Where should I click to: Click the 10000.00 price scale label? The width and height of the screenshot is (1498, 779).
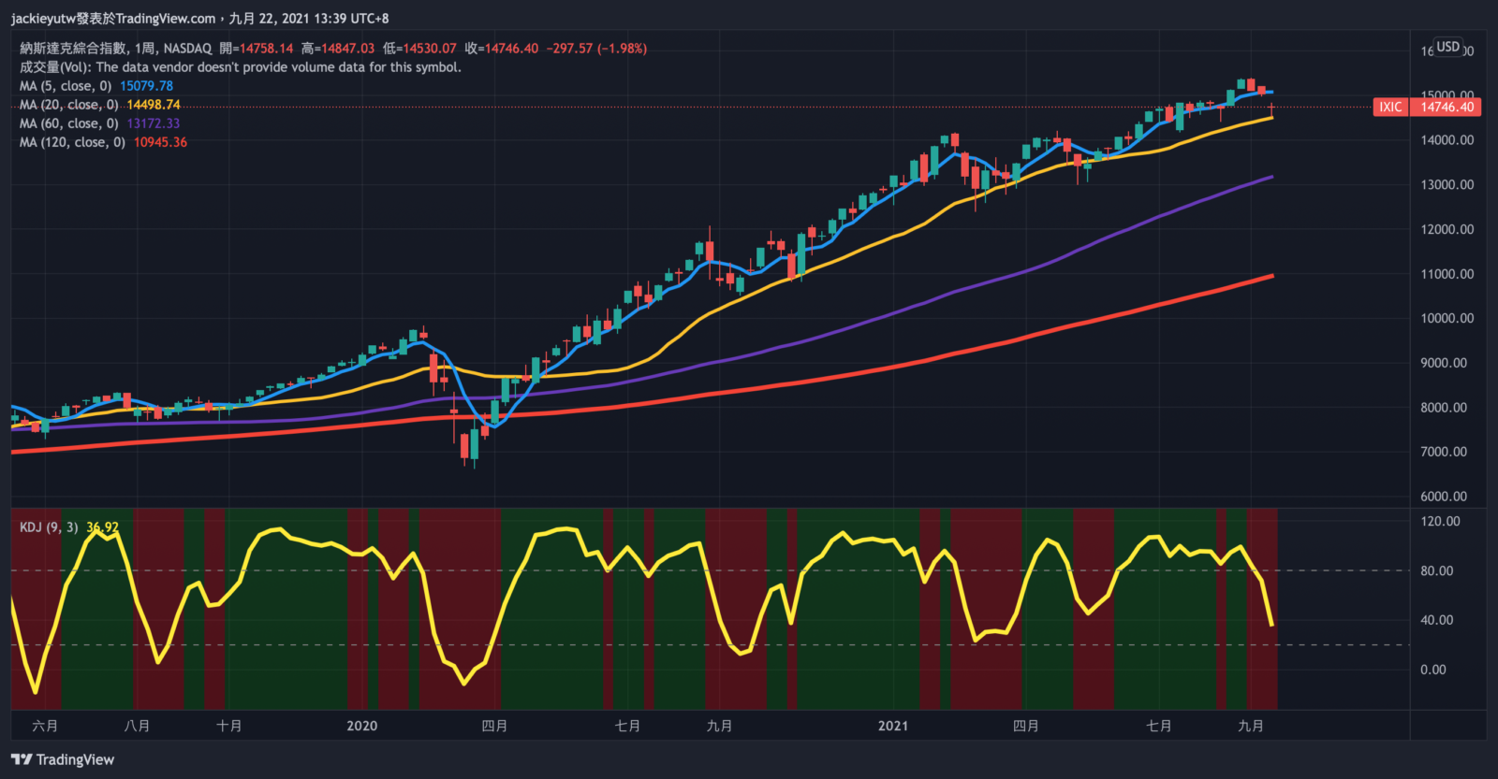1447,318
